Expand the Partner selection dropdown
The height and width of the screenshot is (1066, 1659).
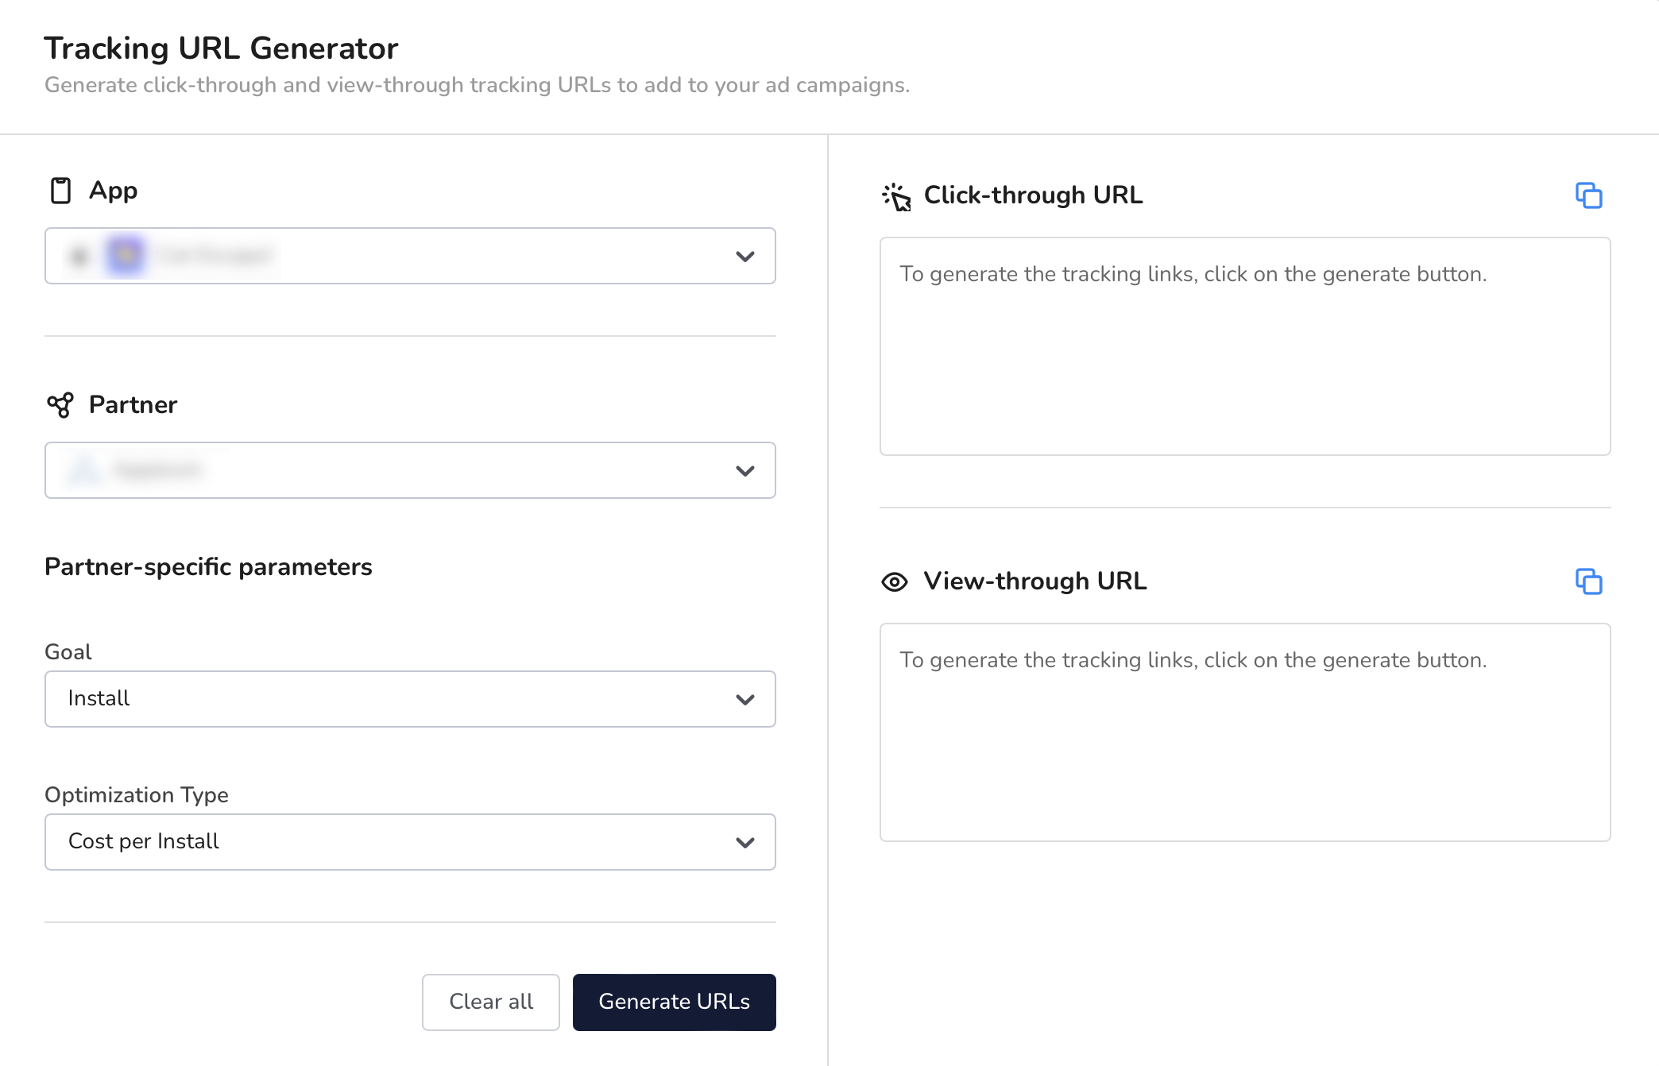point(746,470)
